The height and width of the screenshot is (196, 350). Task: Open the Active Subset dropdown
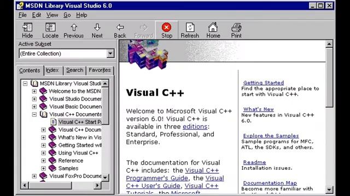point(110,53)
